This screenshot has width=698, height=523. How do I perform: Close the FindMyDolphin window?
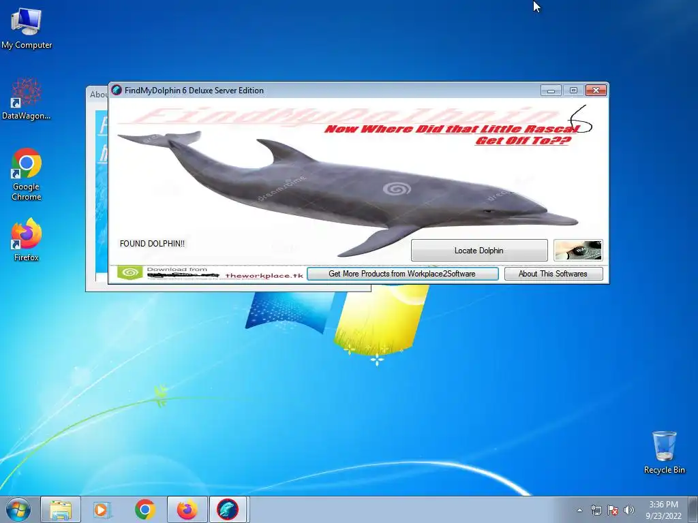596,91
